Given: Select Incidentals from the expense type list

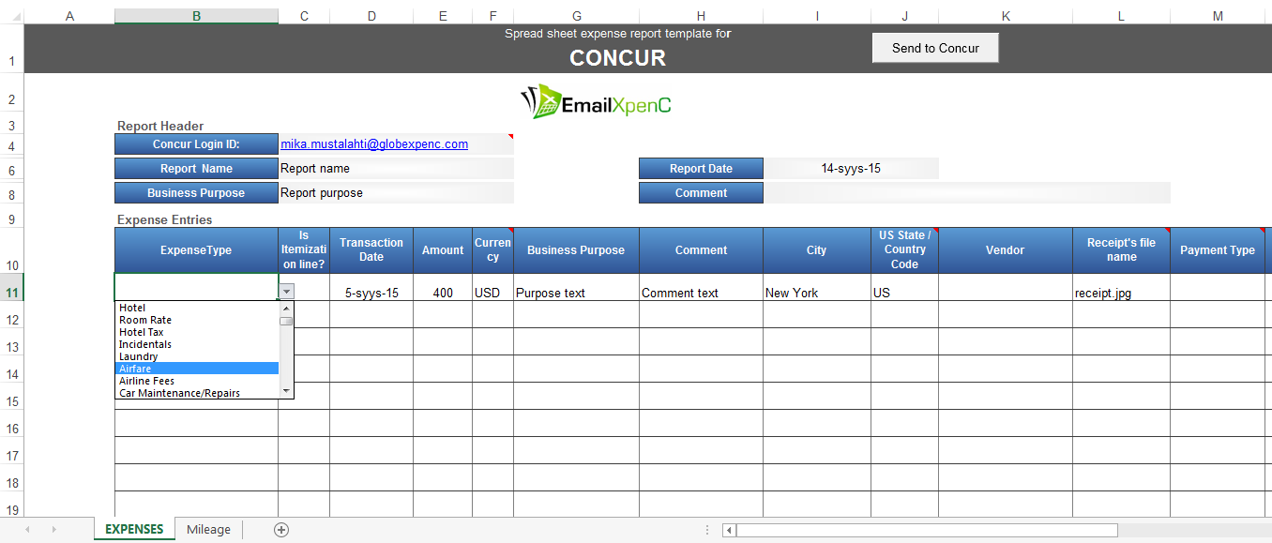Looking at the screenshot, I should tap(197, 344).
